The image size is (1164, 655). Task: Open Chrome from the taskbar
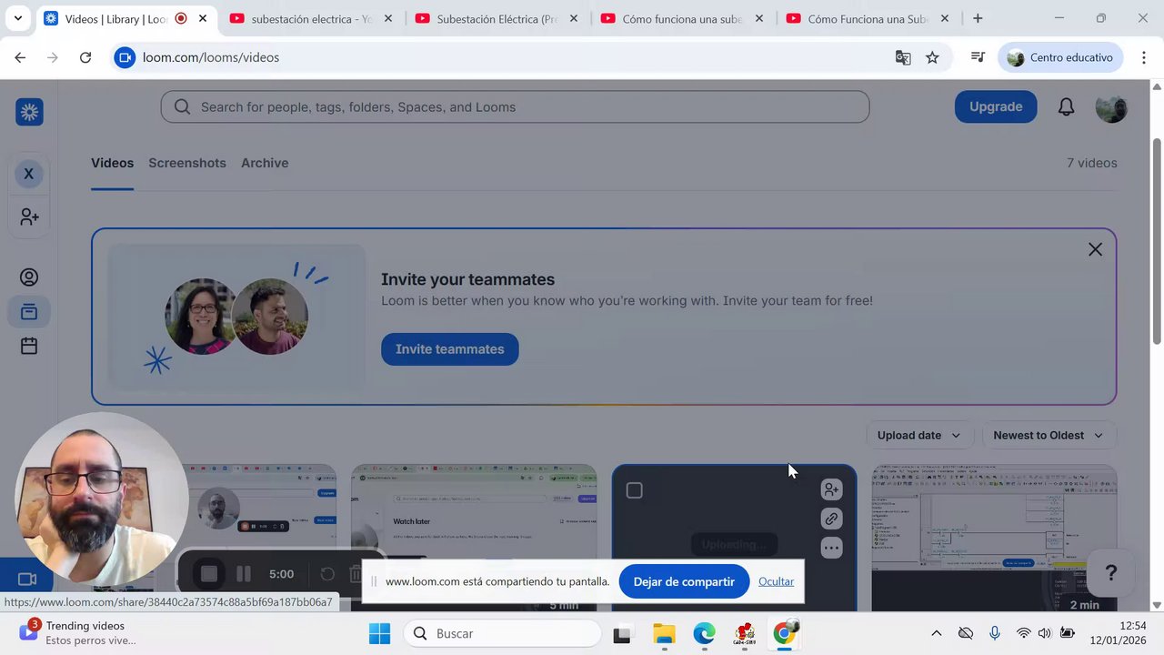pyautogui.click(x=784, y=633)
